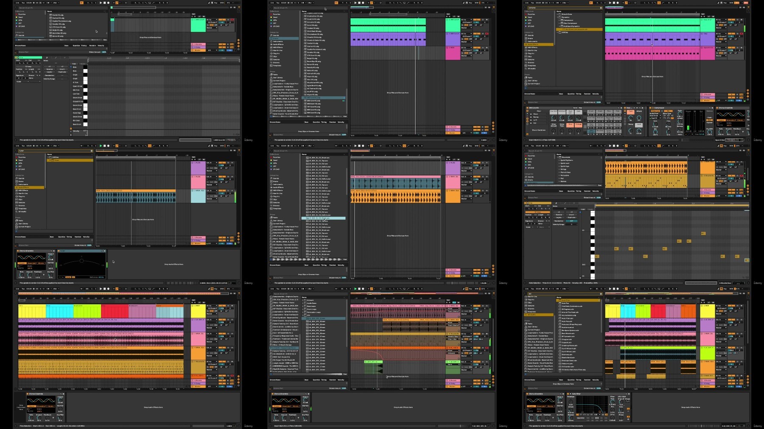
Task: Open clip Groove 'None' chooser in middle-right
Action: pos(544,224)
